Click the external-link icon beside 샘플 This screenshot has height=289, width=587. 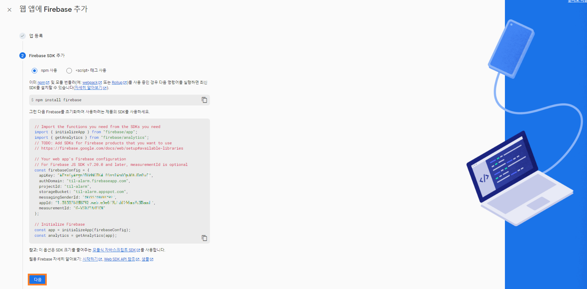coord(151,260)
